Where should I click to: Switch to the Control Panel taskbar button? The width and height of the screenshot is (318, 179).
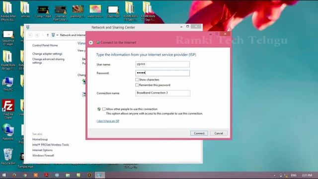[100, 175]
